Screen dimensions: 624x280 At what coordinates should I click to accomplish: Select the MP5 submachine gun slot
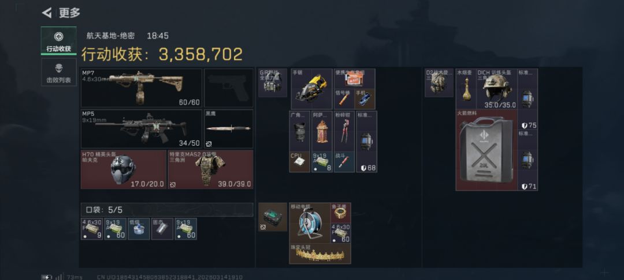click(x=142, y=129)
